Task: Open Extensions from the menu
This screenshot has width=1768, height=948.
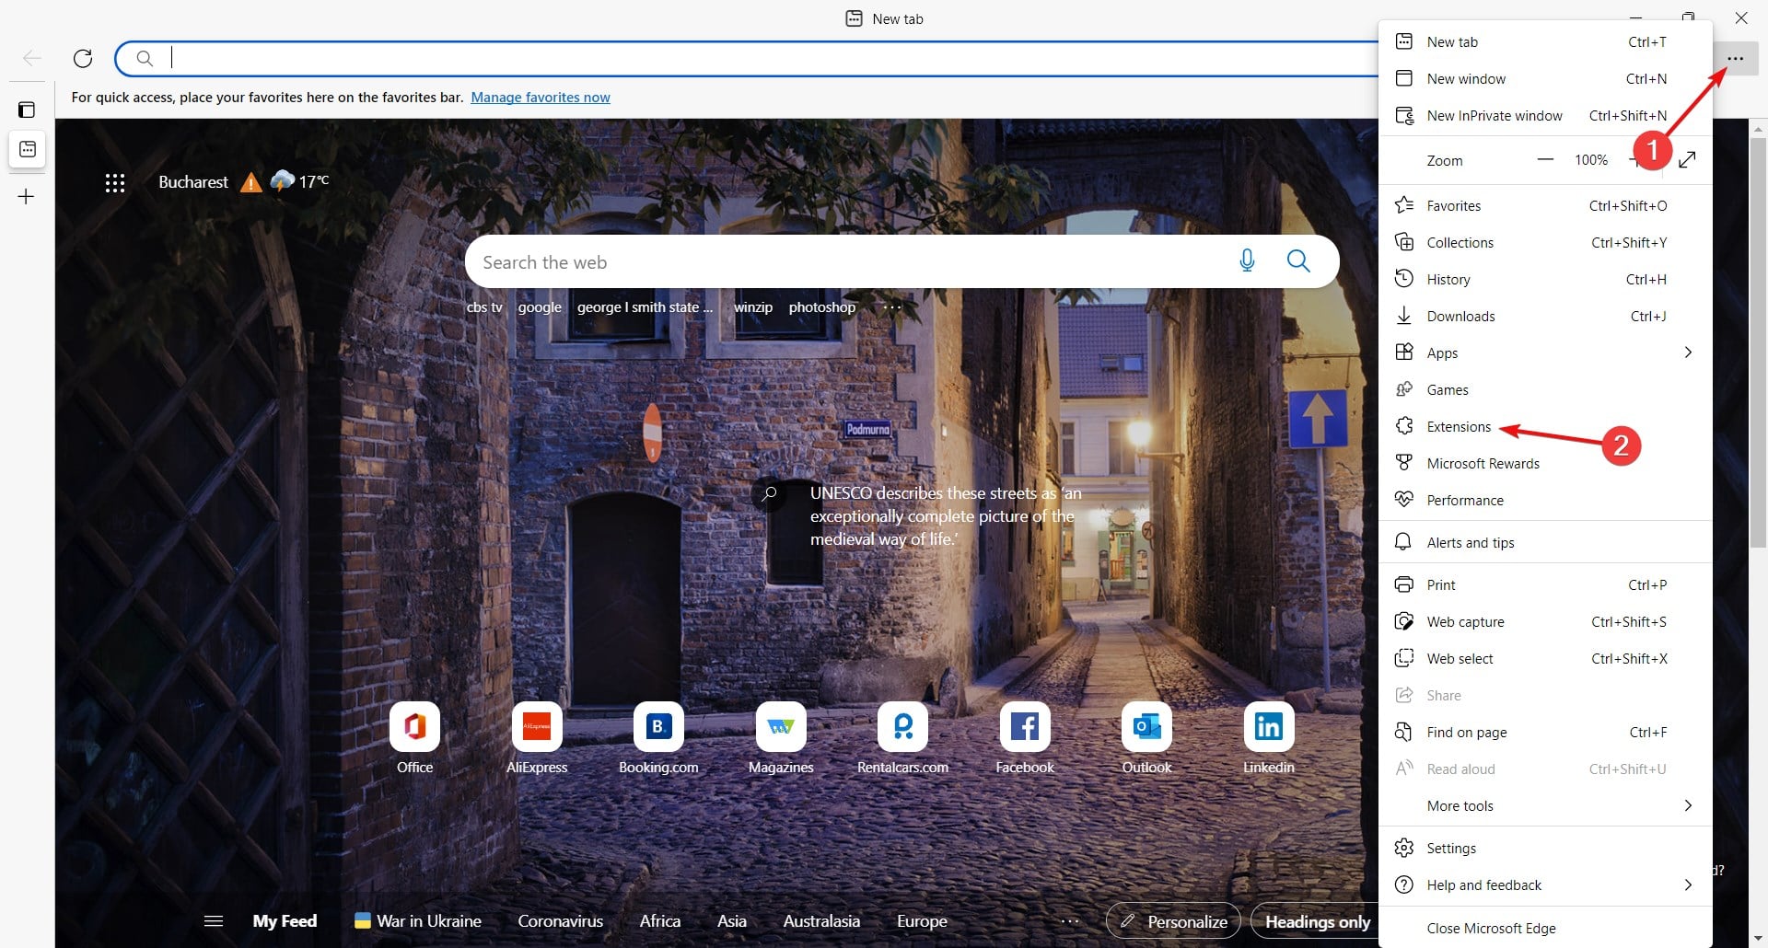Action: [x=1545, y=426]
